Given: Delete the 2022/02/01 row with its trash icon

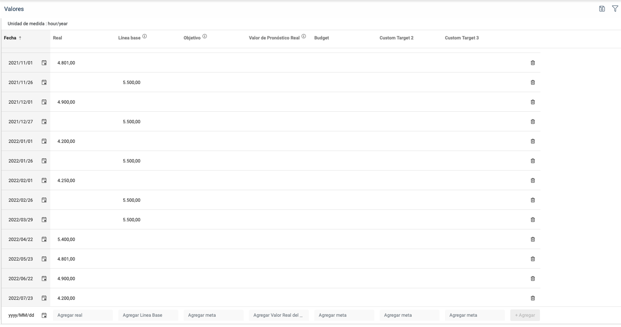Looking at the screenshot, I should 533,181.
